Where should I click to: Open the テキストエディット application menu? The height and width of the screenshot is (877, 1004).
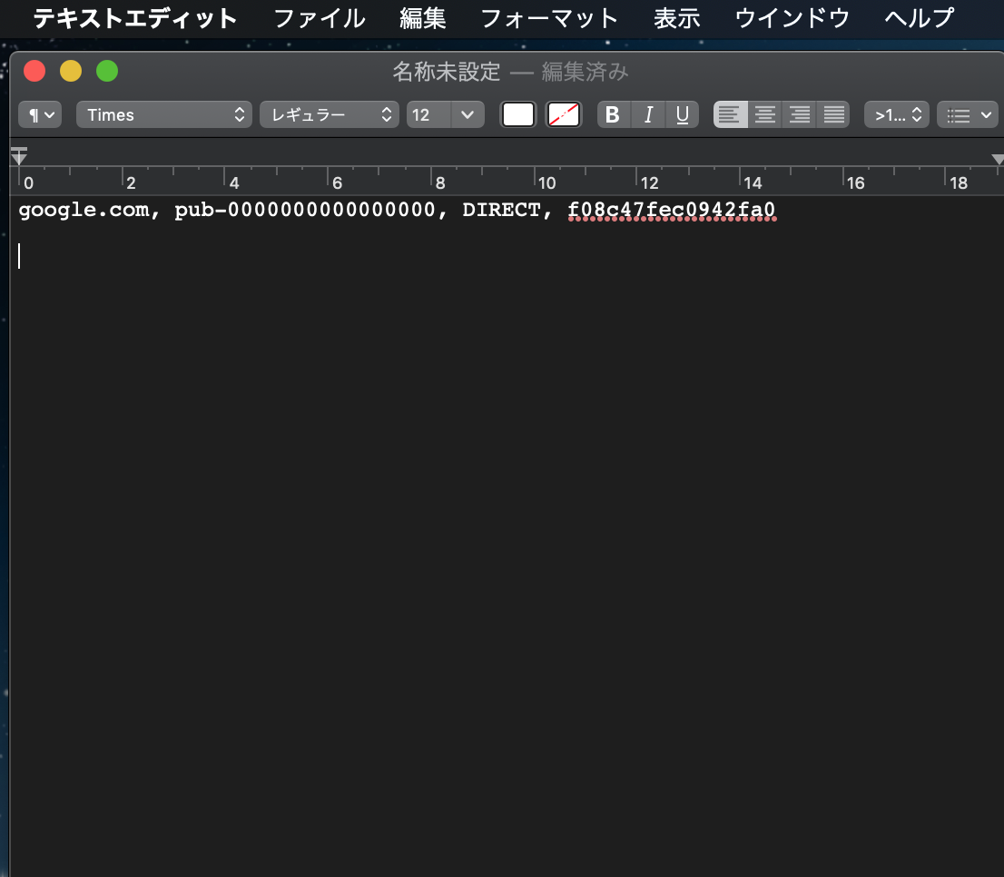click(135, 18)
